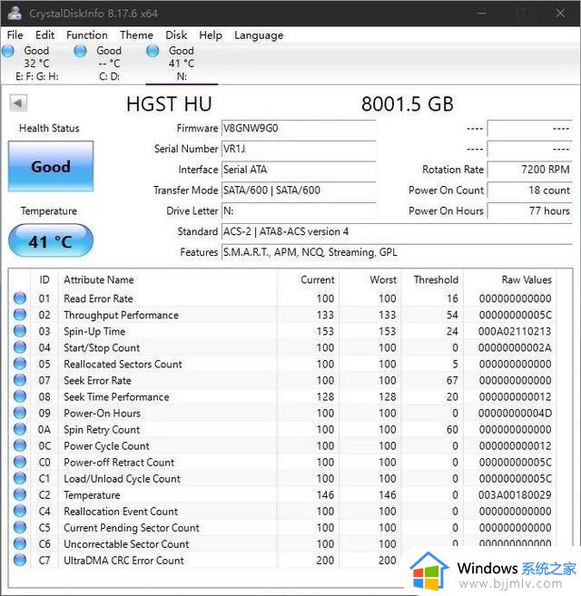Click status orb for UltraDMA CRC Error Count row

[20, 560]
